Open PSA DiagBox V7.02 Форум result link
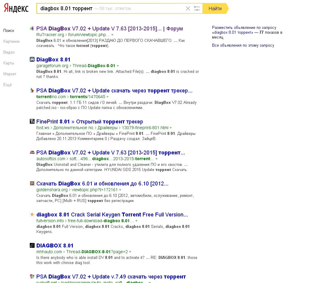Screen dimensions: 320x283 [x=109, y=29]
